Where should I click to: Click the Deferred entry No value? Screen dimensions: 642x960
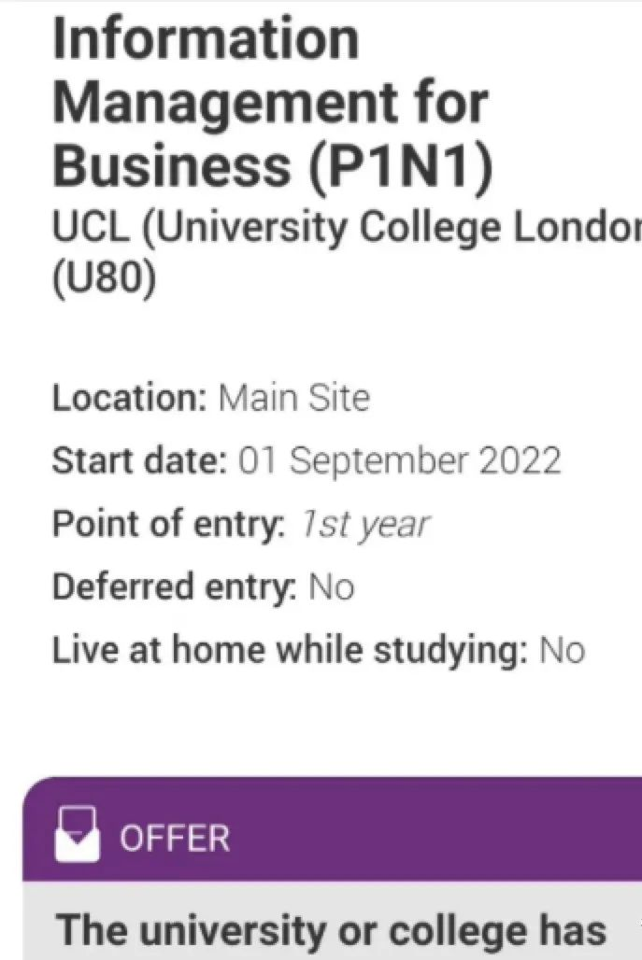pyautogui.click(x=332, y=586)
